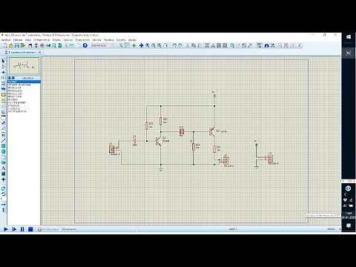Open search and tag binoculars

(266, 45)
